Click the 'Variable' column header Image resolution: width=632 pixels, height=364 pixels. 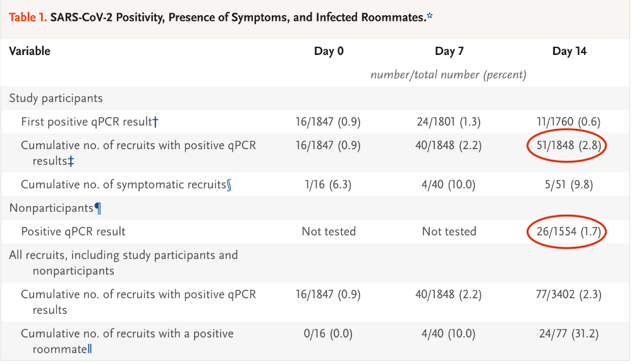(30, 51)
